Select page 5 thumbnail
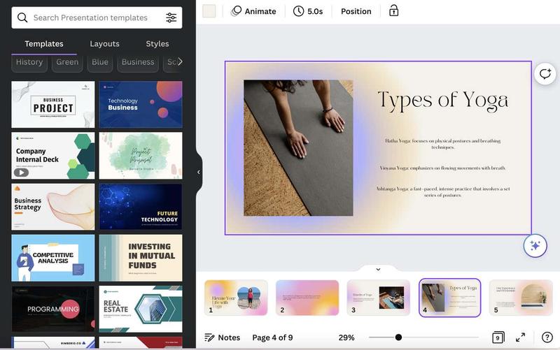This screenshot has height=350, width=560. [521, 298]
